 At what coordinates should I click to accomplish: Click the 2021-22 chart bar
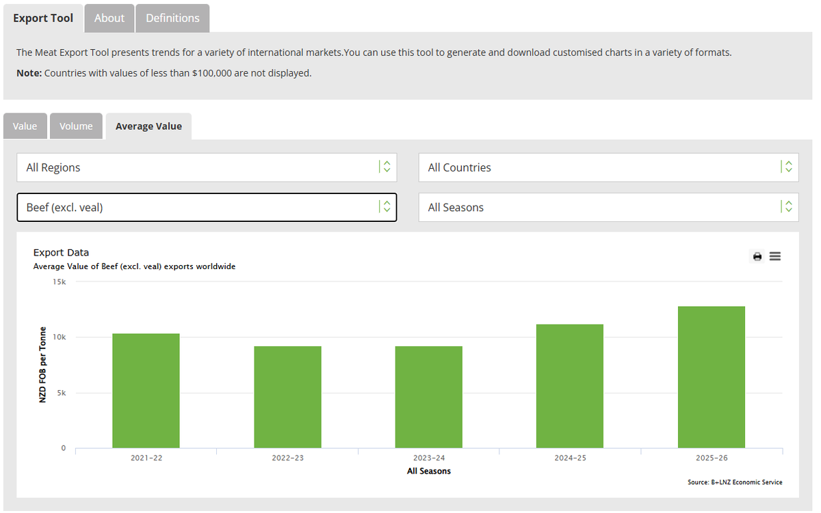click(x=146, y=389)
